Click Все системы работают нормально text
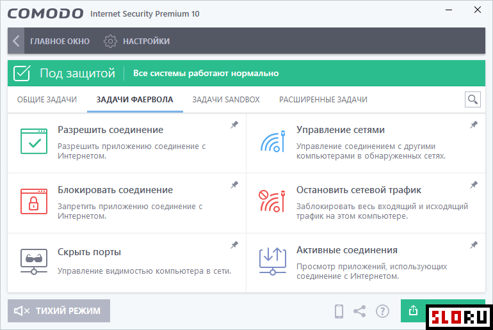This screenshot has width=493, height=330. pos(206,73)
